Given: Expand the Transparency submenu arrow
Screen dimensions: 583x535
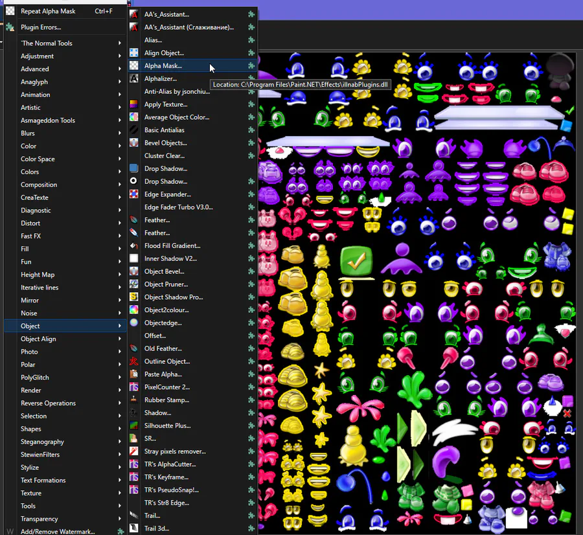Looking at the screenshot, I should [120, 519].
